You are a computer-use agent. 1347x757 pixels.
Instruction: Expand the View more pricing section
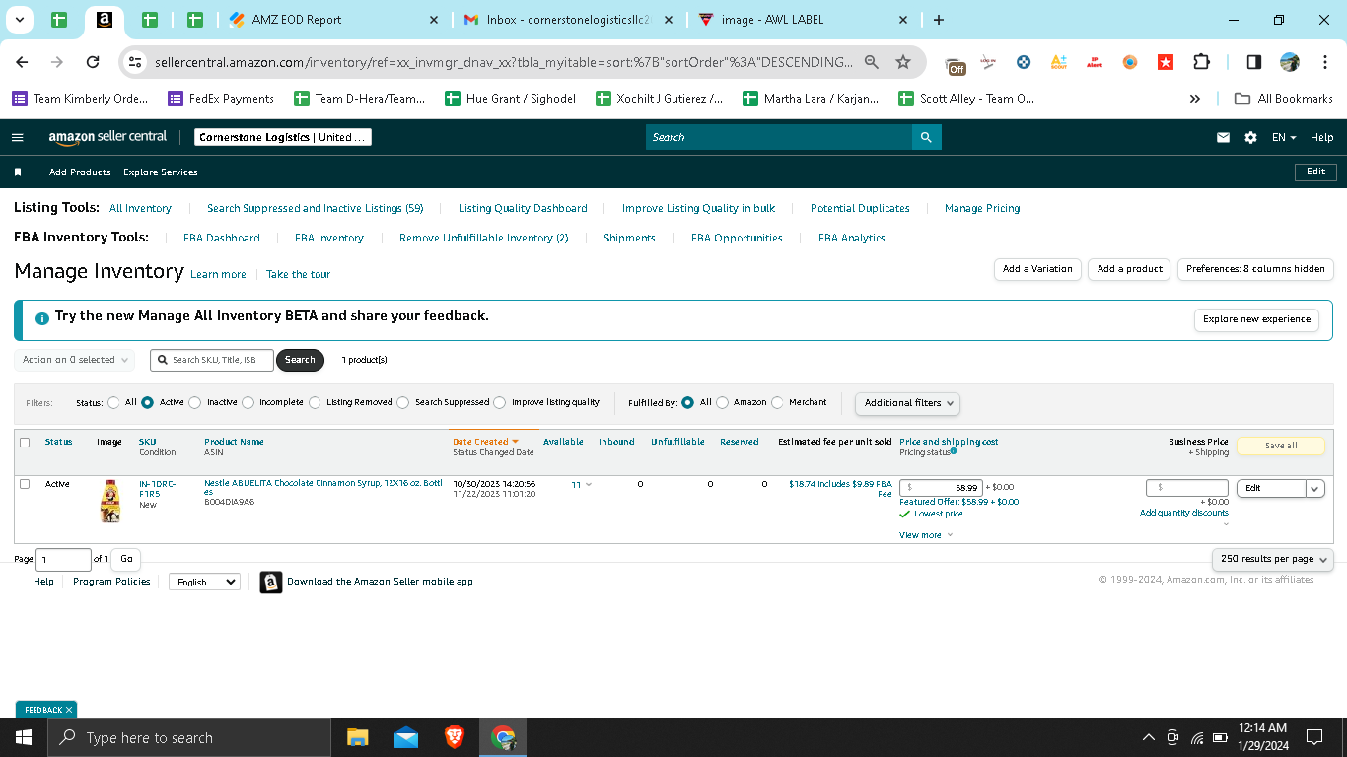(x=926, y=535)
